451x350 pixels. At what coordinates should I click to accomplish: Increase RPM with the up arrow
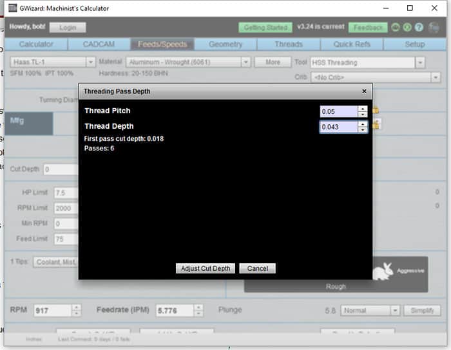click(x=76, y=308)
